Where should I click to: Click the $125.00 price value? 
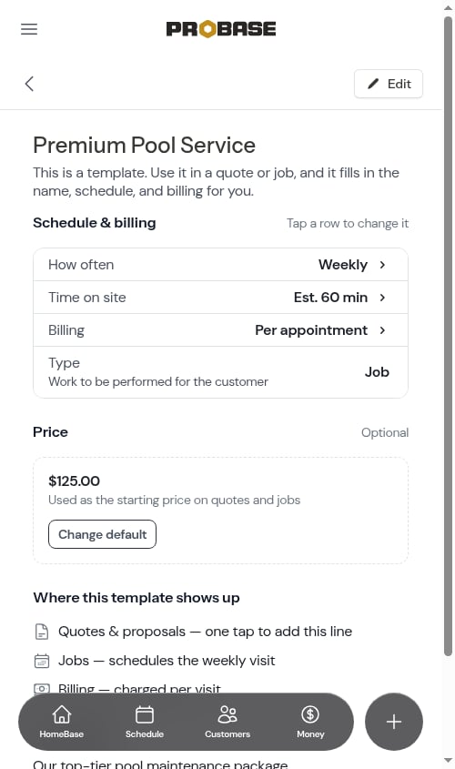point(74,481)
